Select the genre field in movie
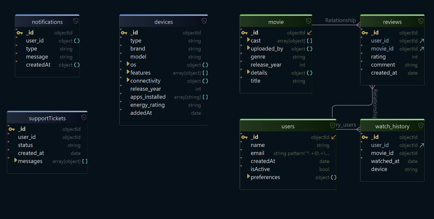Screen dimensions: 434x219 click(276, 57)
